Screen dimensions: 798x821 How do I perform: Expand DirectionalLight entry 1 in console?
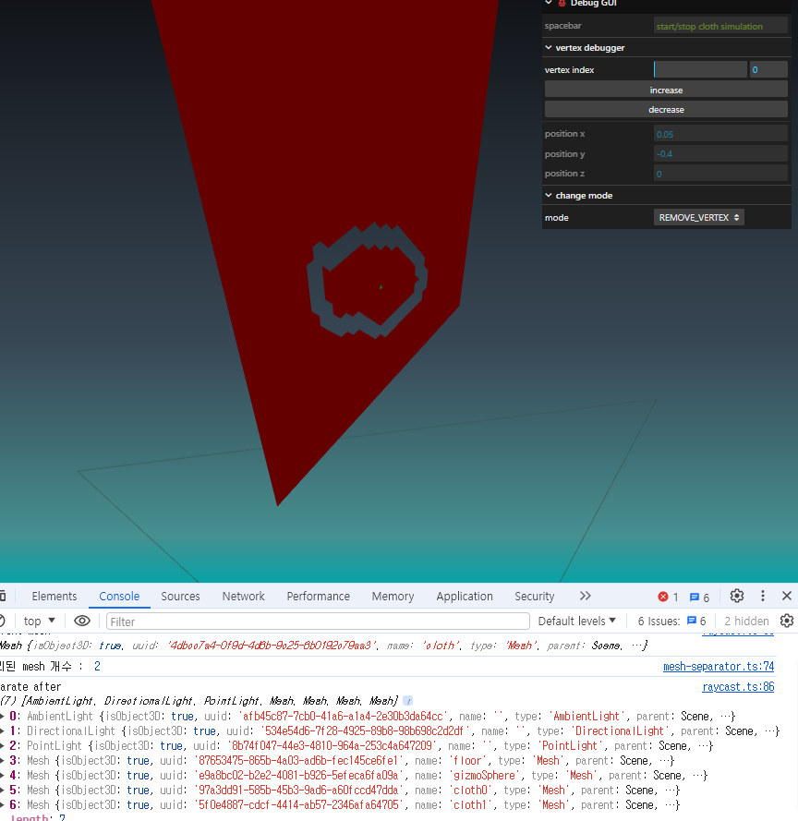(x=2, y=730)
